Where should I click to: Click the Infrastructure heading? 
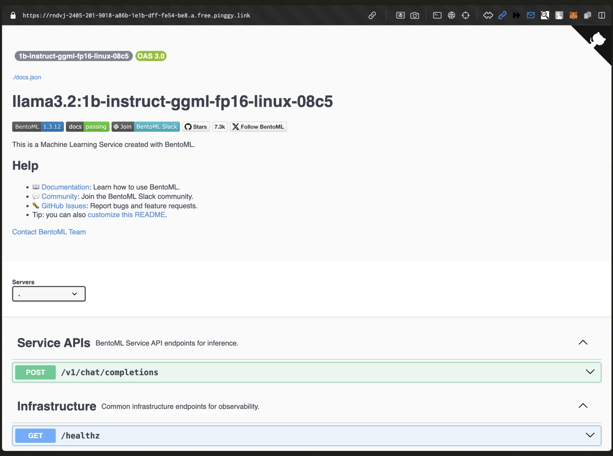point(57,406)
